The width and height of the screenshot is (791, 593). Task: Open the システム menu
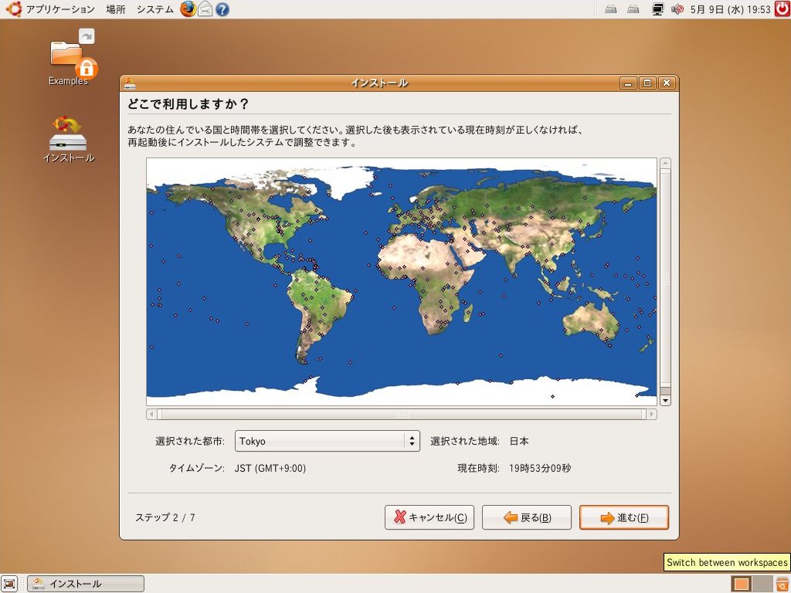154,9
